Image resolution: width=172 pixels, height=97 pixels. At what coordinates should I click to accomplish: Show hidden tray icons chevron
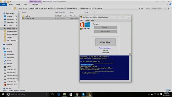(149, 94)
